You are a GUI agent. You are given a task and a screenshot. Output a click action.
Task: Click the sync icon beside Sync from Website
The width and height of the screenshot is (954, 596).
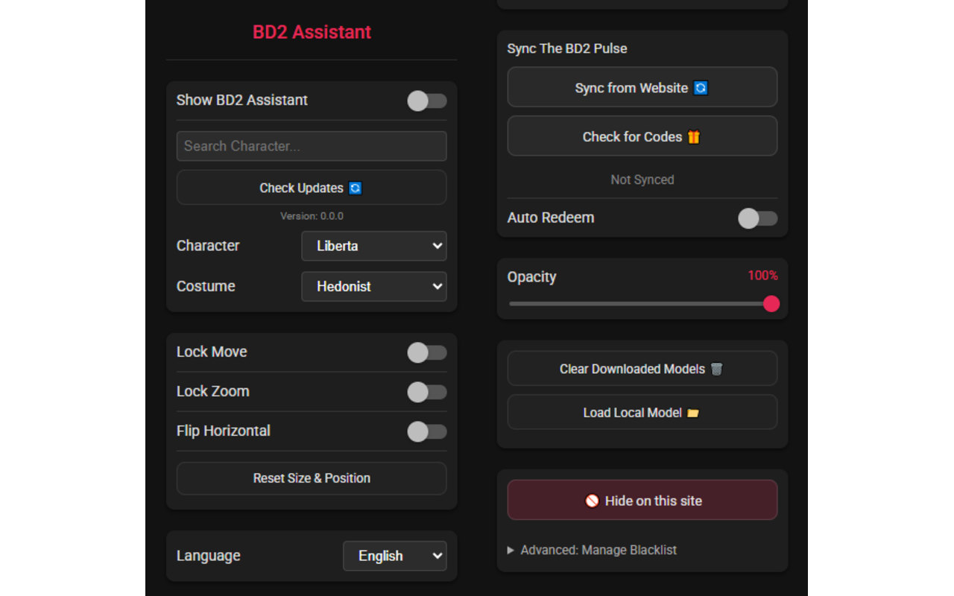click(x=701, y=88)
